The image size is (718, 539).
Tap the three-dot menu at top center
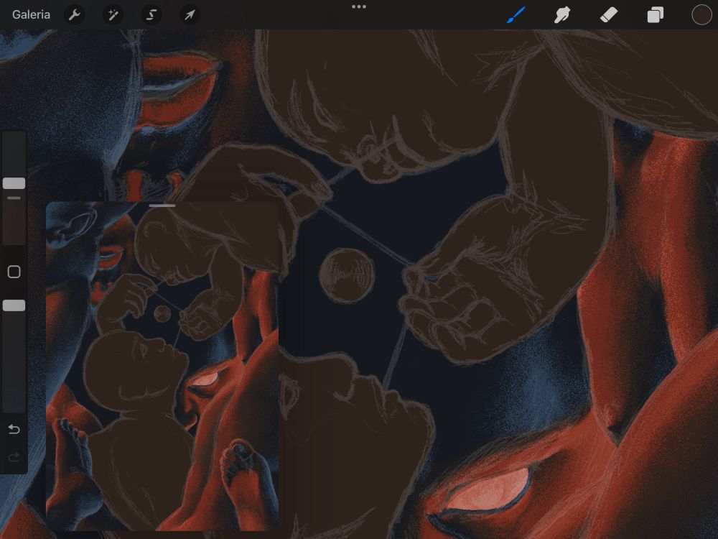click(359, 7)
